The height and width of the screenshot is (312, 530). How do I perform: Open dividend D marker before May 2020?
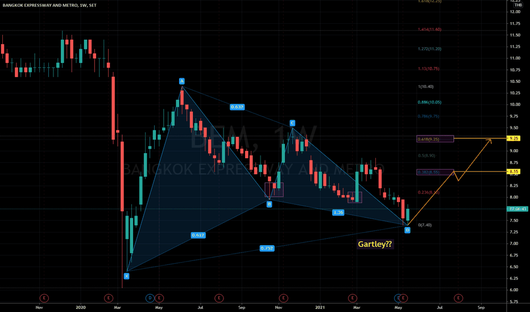pos(150,298)
